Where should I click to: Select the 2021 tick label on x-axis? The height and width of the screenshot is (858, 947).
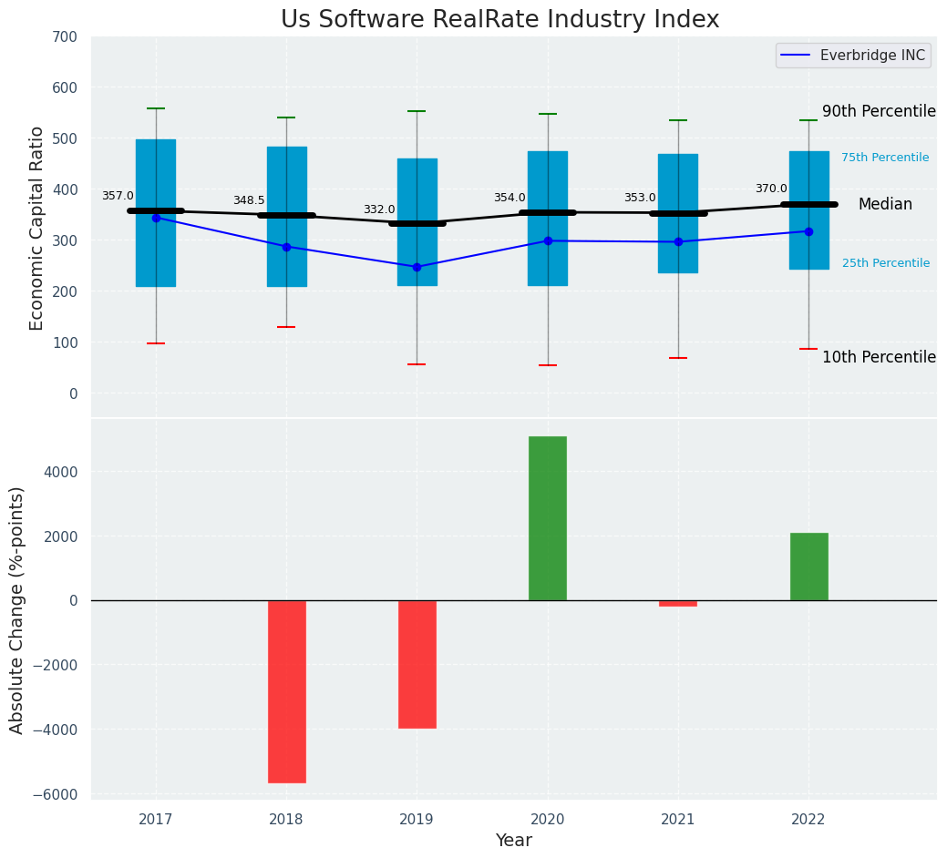pos(678,820)
